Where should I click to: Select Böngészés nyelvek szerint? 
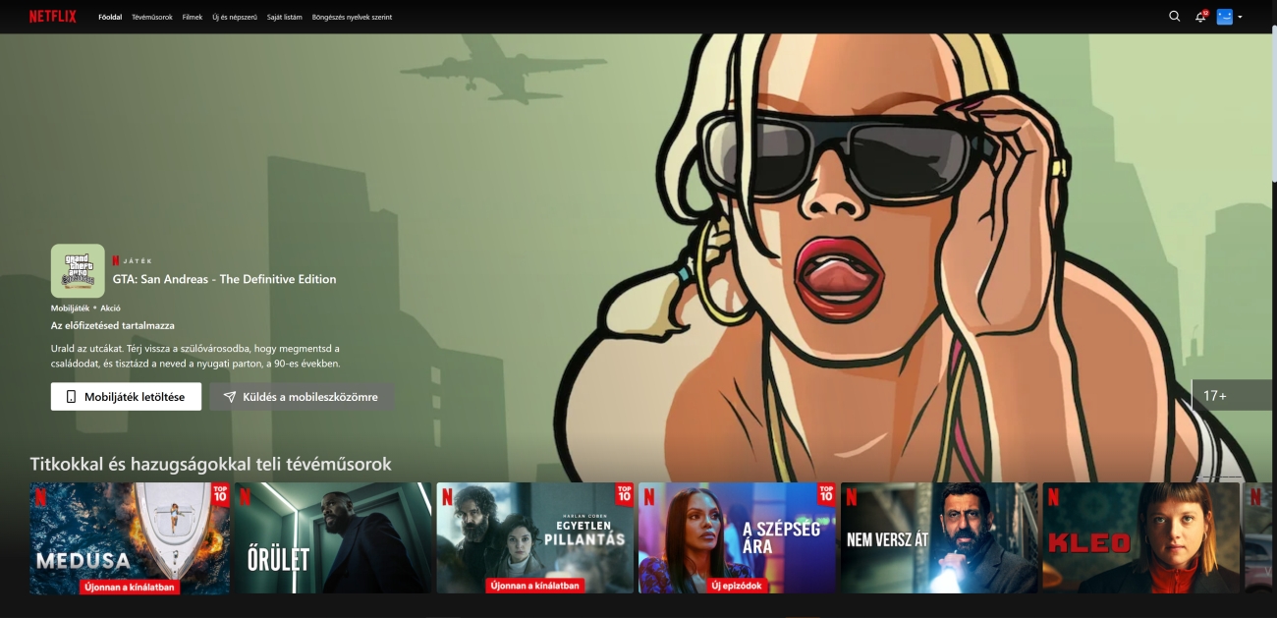point(352,18)
